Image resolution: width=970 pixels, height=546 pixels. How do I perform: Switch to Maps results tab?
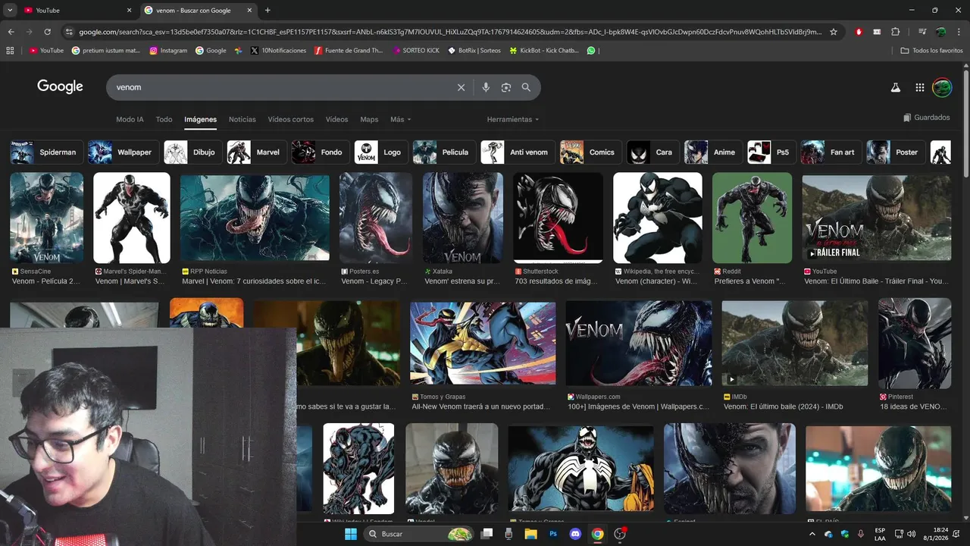(x=369, y=119)
